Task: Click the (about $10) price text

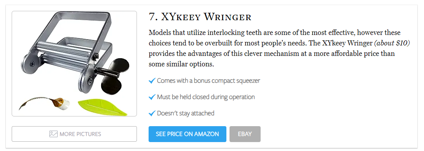Action: 392,43
